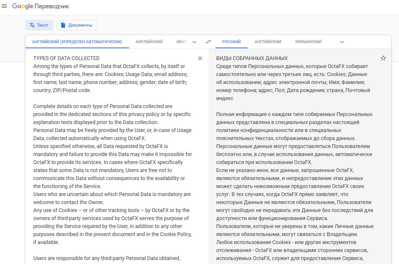Click the source line 'welcome to contact the Owner.'
Image resolution: width=399 pixels, height=264 pixels.
pos(69,202)
